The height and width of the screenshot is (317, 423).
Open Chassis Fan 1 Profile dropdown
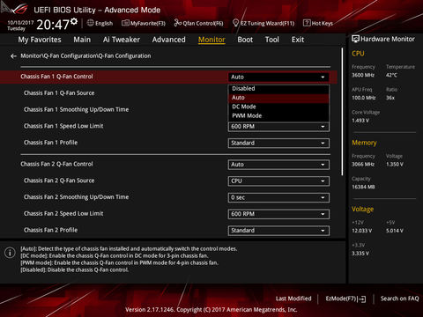(278, 144)
